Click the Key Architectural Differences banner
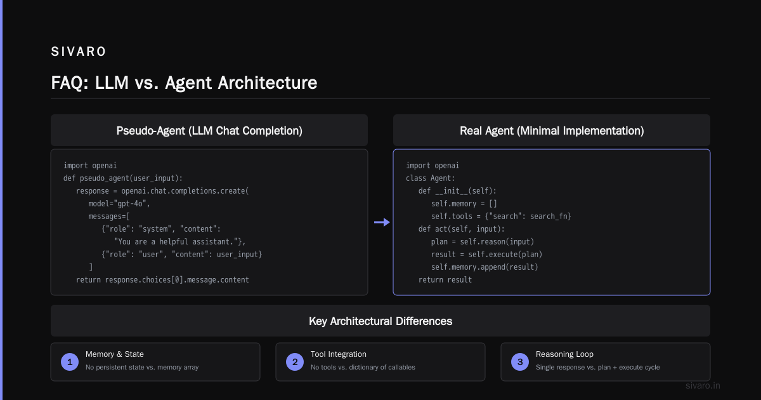The width and height of the screenshot is (761, 400). point(380,321)
